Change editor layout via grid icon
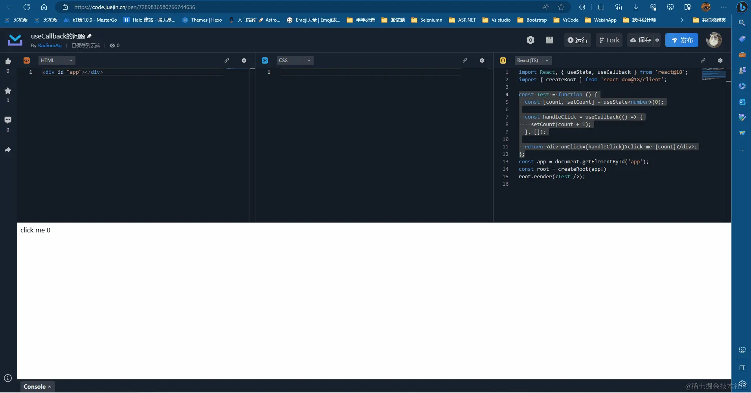 (x=549, y=40)
